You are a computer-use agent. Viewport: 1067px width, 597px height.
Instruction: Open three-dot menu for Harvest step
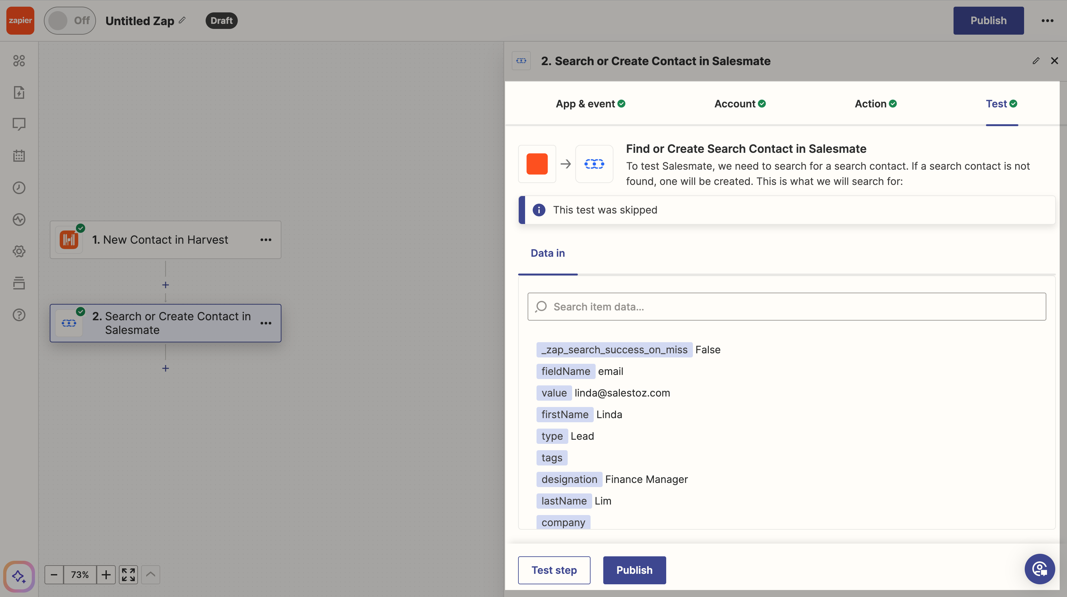pyautogui.click(x=266, y=240)
